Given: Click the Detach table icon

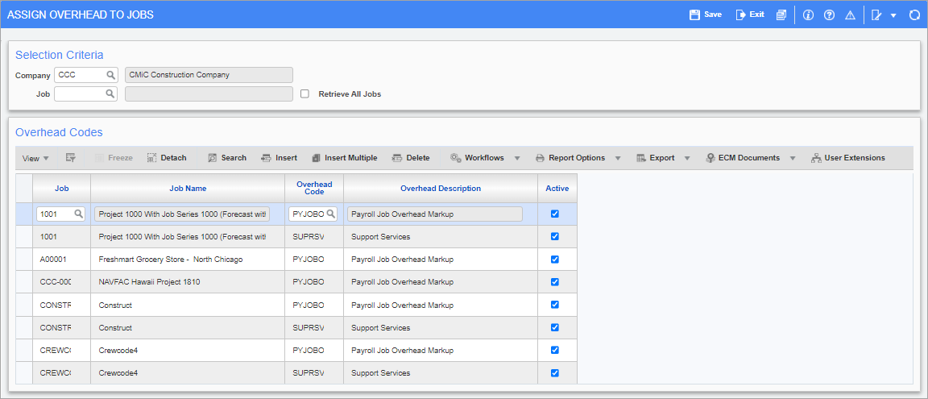Looking at the screenshot, I should (x=151, y=158).
